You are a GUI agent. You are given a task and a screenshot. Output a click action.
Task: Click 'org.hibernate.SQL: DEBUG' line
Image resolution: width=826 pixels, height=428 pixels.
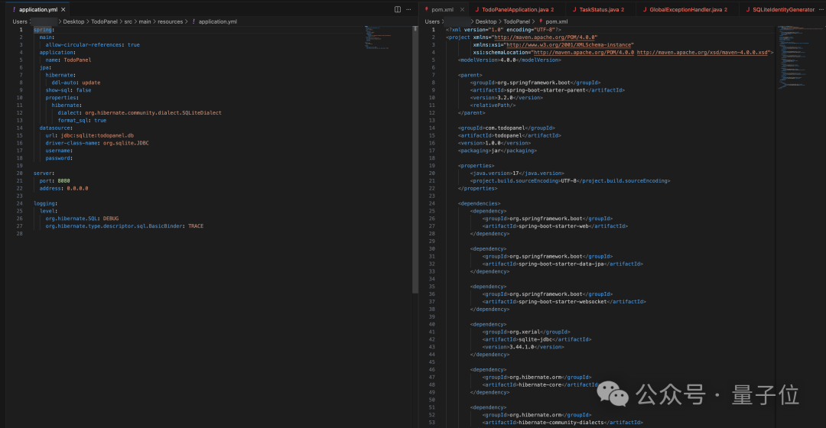click(x=82, y=219)
